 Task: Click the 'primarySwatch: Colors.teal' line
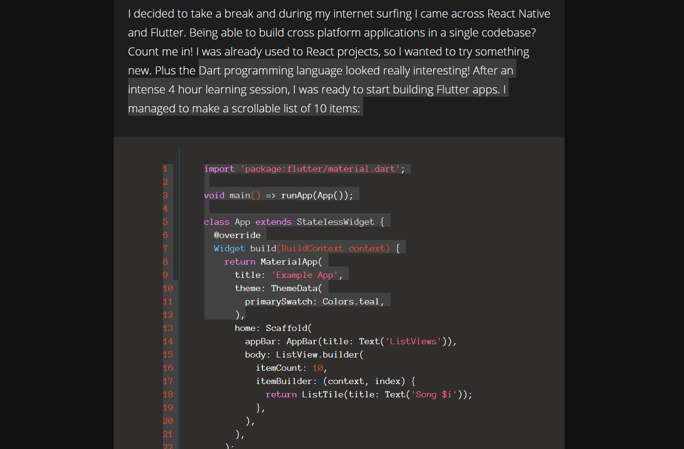pos(315,302)
